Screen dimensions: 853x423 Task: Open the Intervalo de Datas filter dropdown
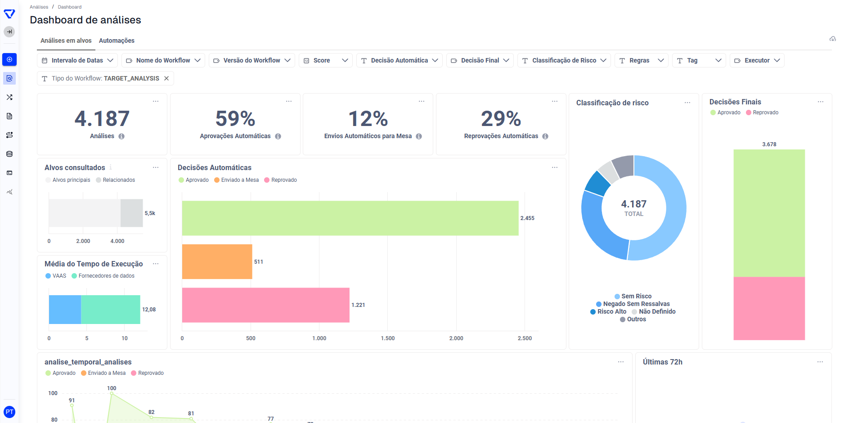(x=77, y=60)
